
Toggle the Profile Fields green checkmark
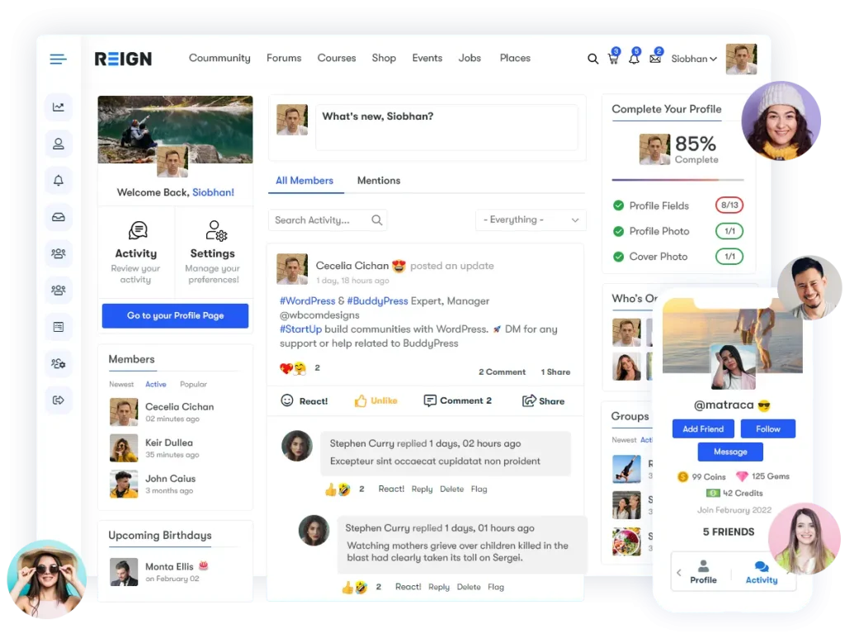618,206
